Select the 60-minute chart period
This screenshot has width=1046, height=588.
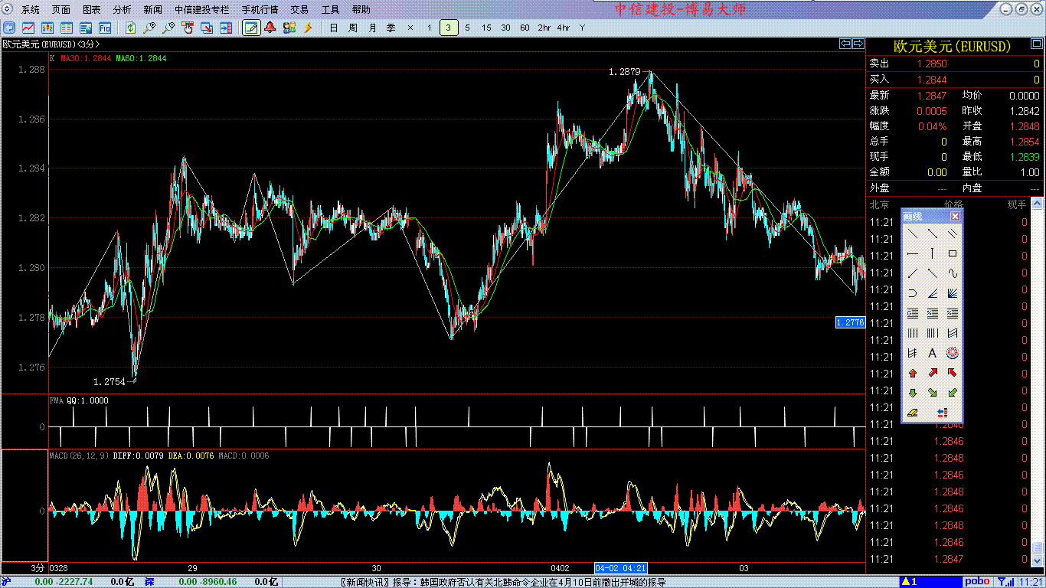click(525, 28)
